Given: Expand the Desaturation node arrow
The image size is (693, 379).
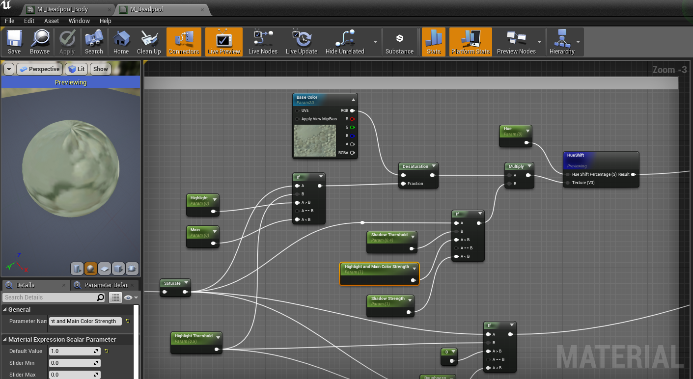Looking at the screenshot, I should click(433, 166).
